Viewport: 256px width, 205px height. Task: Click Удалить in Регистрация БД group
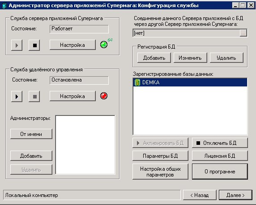pos(226,58)
